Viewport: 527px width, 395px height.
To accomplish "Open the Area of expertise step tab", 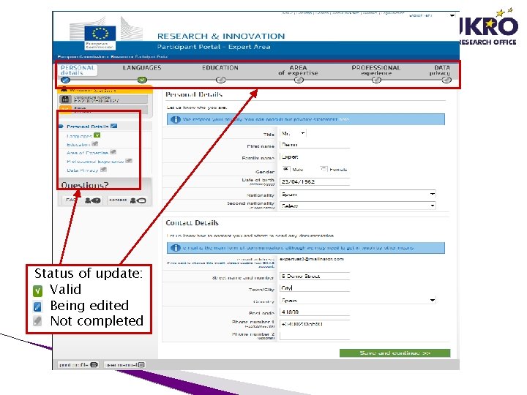I will [298, 70].
